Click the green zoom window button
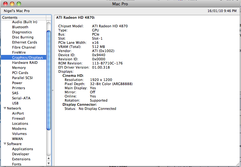The width and height of the screenshot is (241, 167). click(x=19, y=4)
